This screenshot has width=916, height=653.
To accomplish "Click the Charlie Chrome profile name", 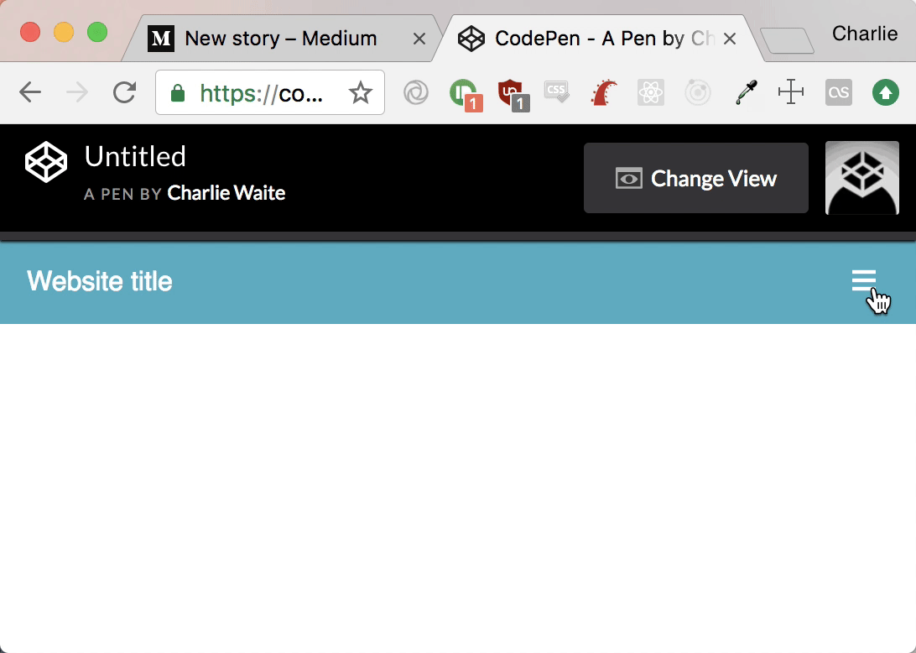I will 864,34.
